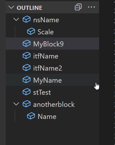
Task: Click the symbol icon beside MyBlock9
Action: 27,44
